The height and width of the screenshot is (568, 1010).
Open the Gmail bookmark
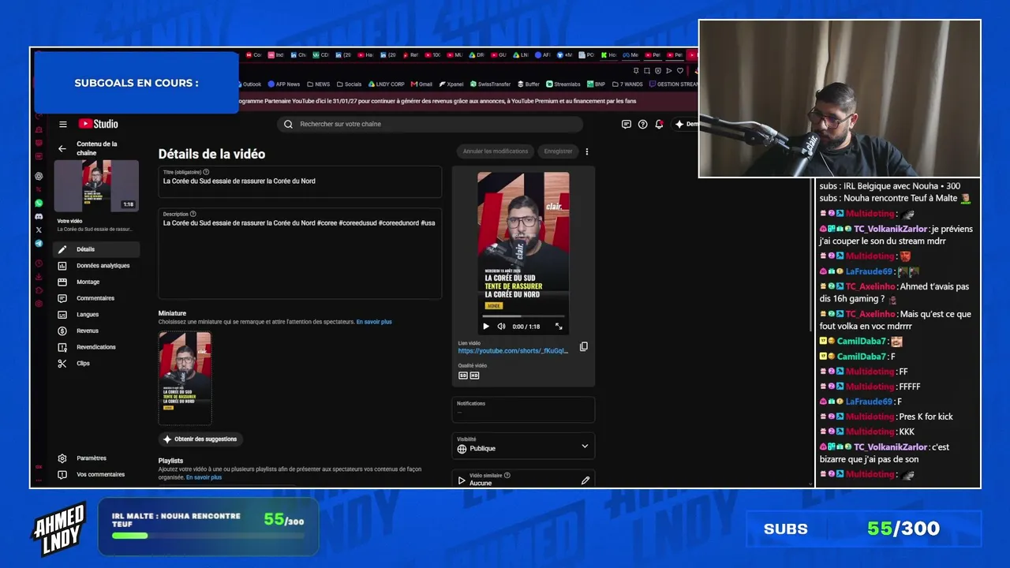(x=421, y=84)
